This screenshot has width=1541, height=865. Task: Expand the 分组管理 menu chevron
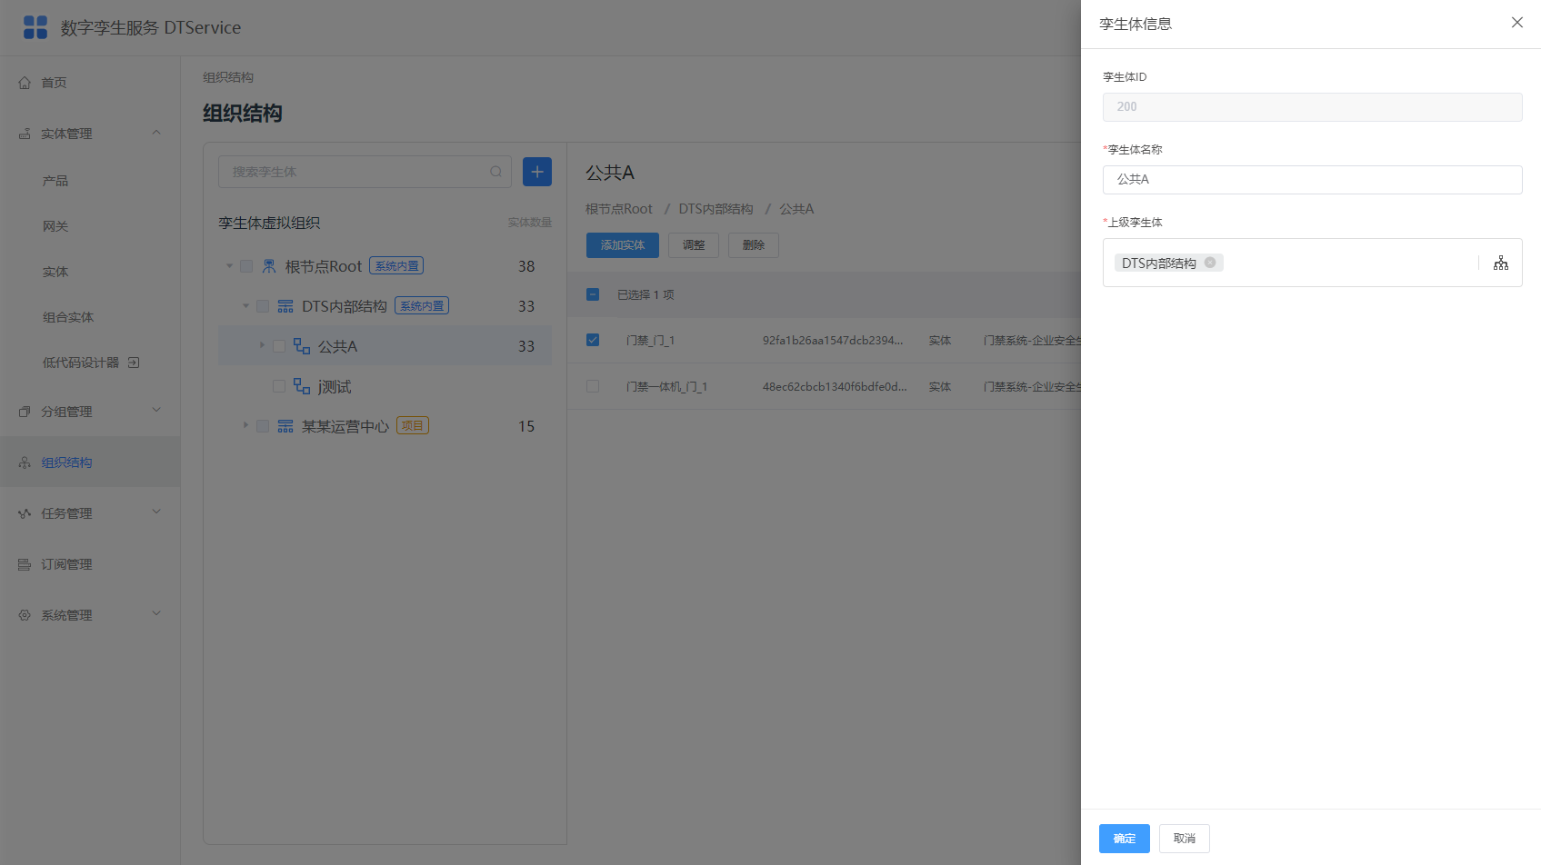pyautogui.click(x=156, y=411)
